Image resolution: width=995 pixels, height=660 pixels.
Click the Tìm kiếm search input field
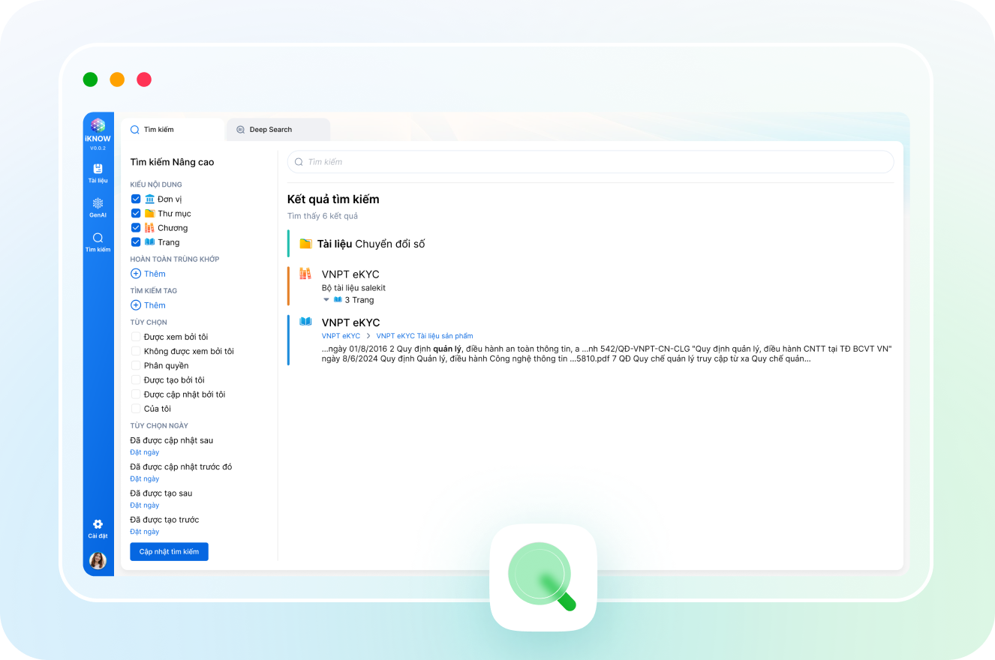pyautogui.click(x=591, y=162)
